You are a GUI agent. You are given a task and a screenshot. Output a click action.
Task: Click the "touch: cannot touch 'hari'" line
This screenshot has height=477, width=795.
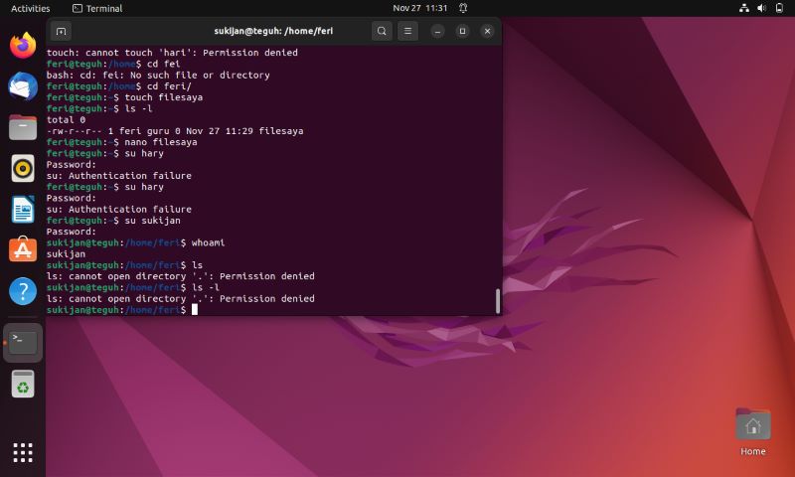(172, 53)
